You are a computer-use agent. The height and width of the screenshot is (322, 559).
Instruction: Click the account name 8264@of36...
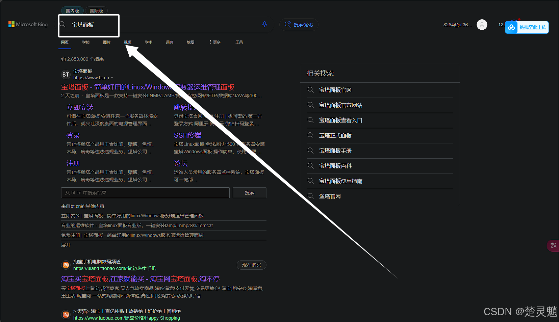click(458, 25)
